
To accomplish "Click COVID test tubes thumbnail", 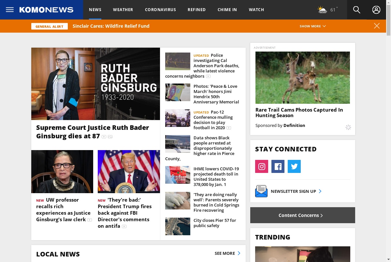I will click(x=178, y=175).
